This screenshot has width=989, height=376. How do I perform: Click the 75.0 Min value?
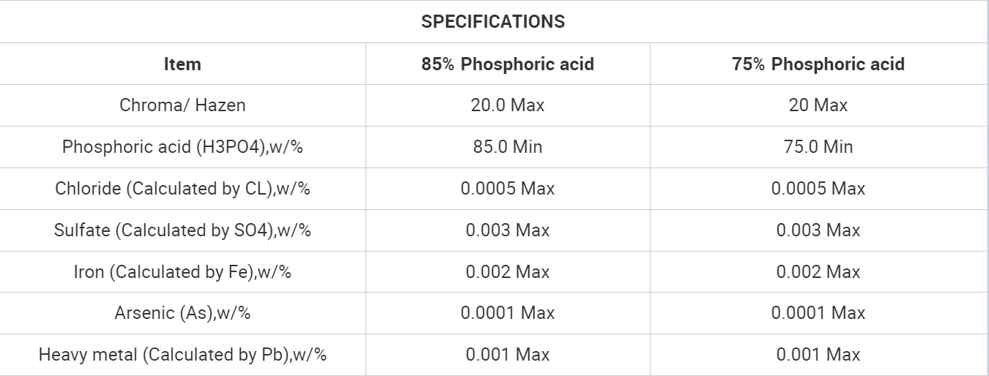(x=818, y=147)
